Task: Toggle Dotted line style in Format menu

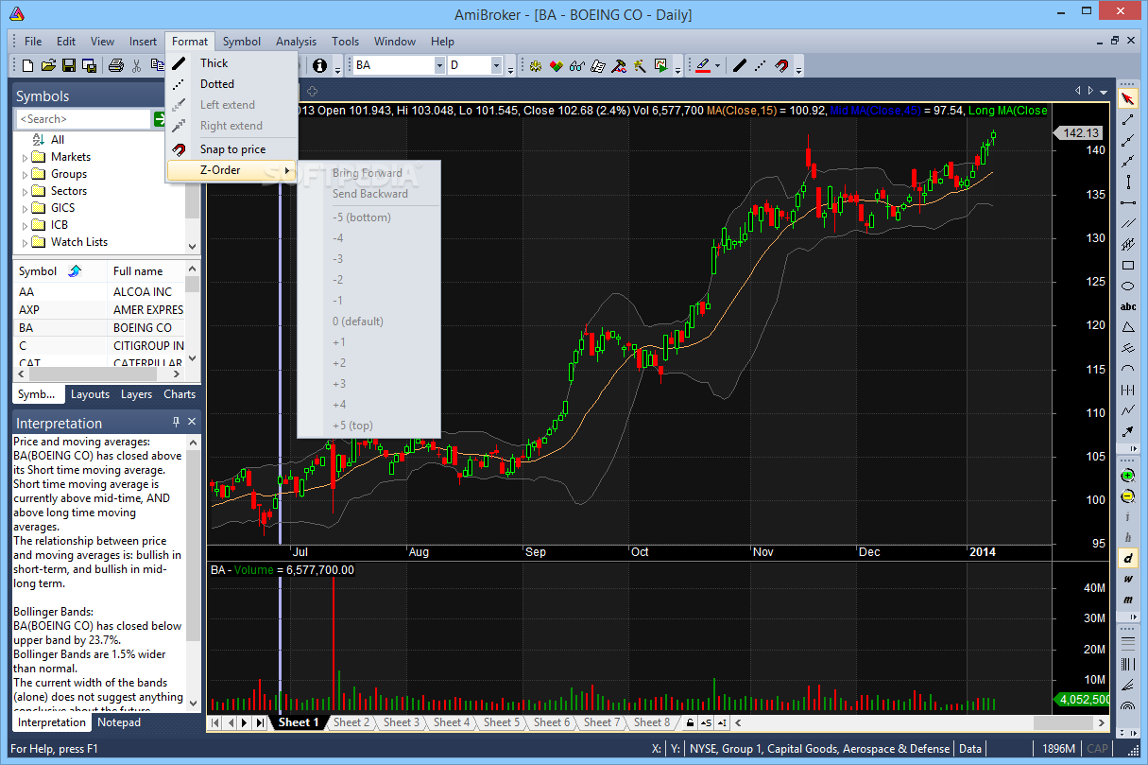Action: 231,84
